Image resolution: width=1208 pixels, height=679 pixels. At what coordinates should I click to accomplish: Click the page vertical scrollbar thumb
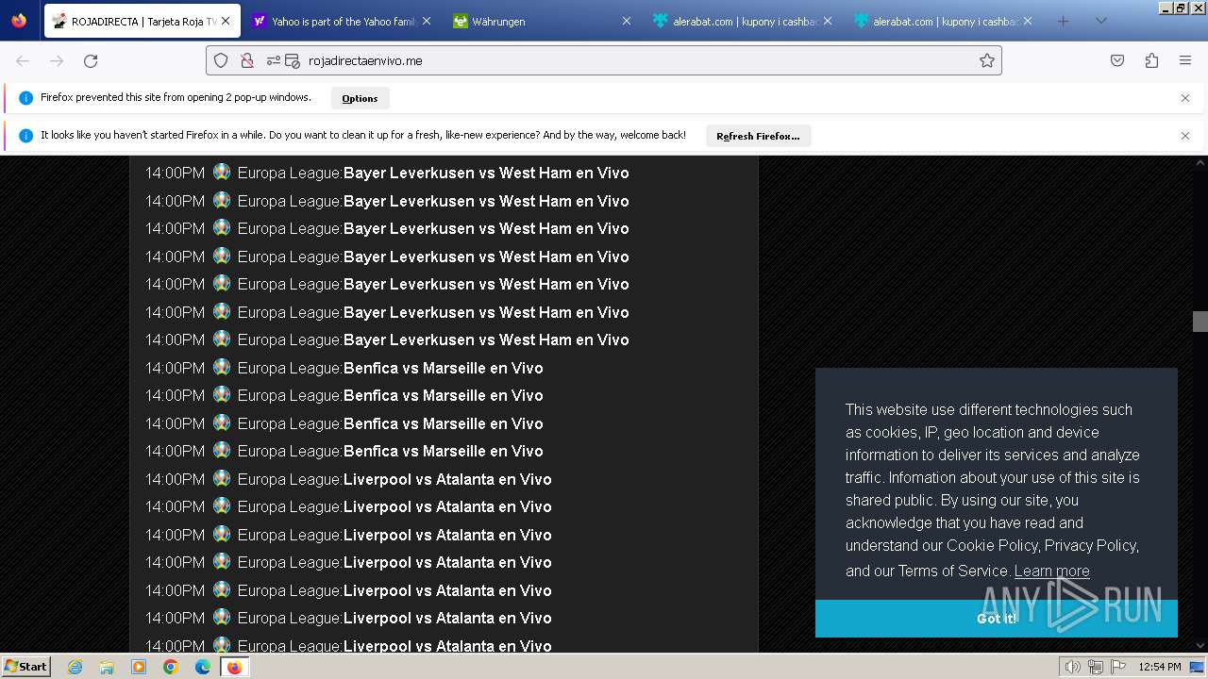pyautogui.click(x=1200, y=322)
